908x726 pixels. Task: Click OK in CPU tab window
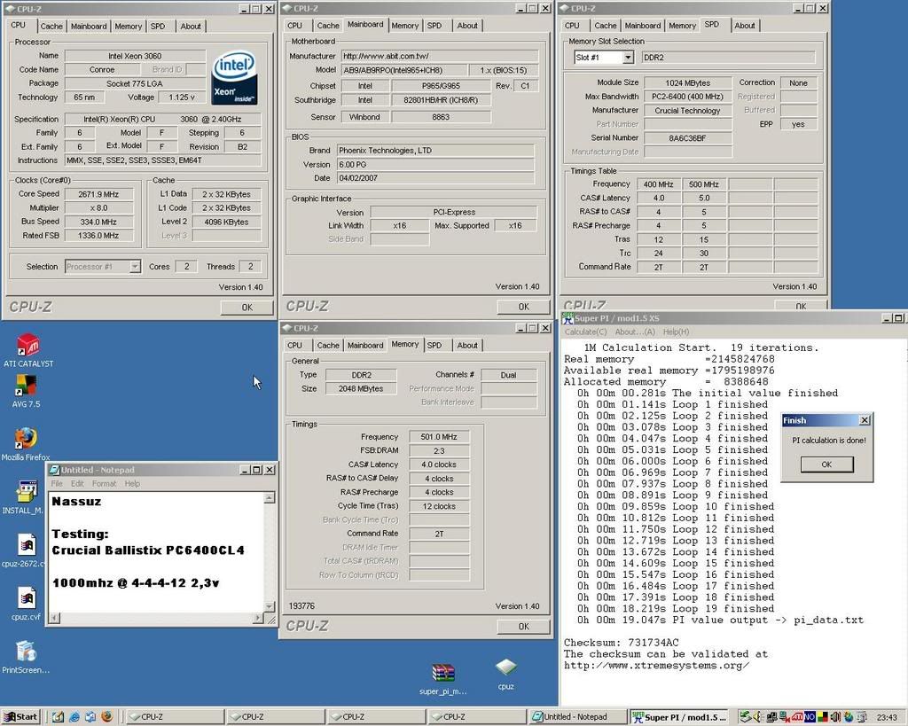point(247,308)
